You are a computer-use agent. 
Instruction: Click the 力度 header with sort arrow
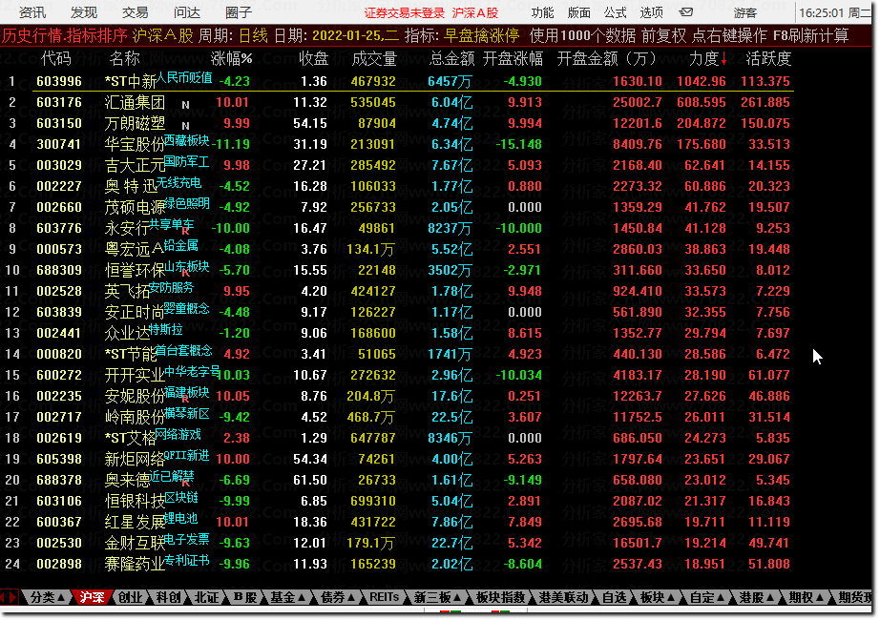coord(707,58)
